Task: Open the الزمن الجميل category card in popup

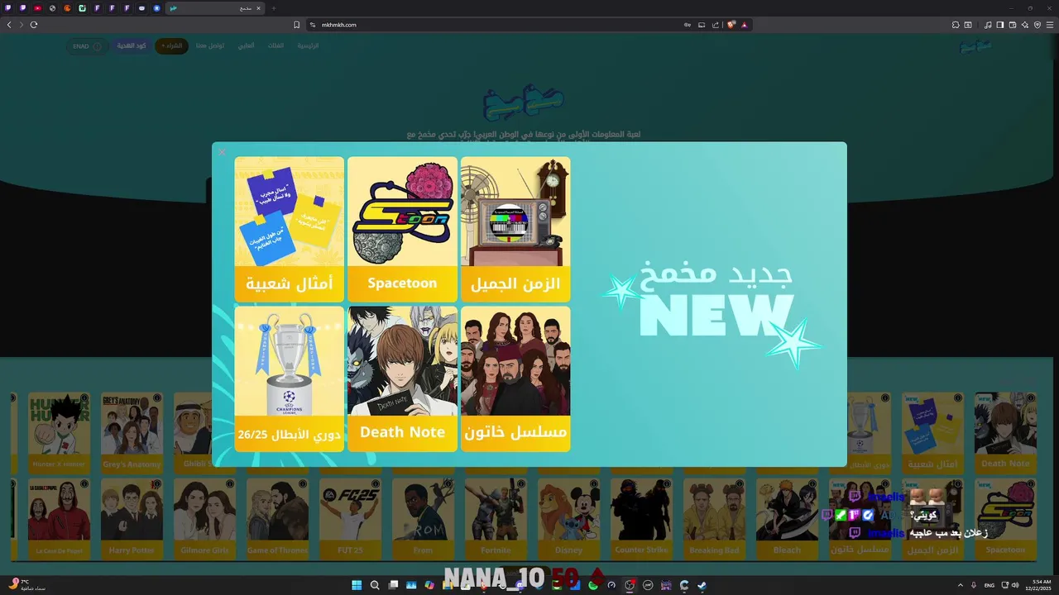Action: (515, 229)
